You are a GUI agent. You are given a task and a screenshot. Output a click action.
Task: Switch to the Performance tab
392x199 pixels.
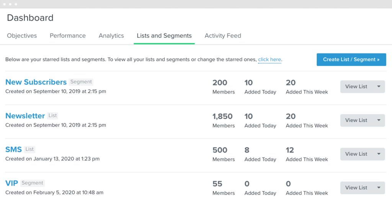point(68,36)
